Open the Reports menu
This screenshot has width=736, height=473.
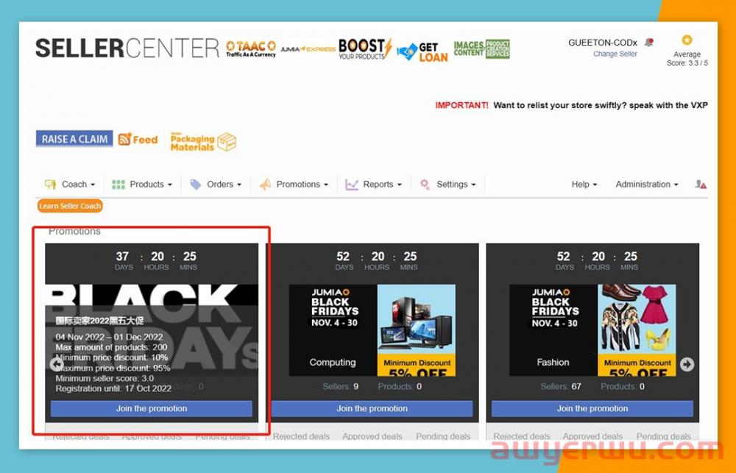[x=373, y=185]
